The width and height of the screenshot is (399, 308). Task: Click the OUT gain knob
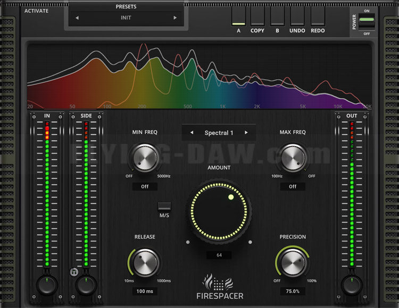click(x=352, y=285)
